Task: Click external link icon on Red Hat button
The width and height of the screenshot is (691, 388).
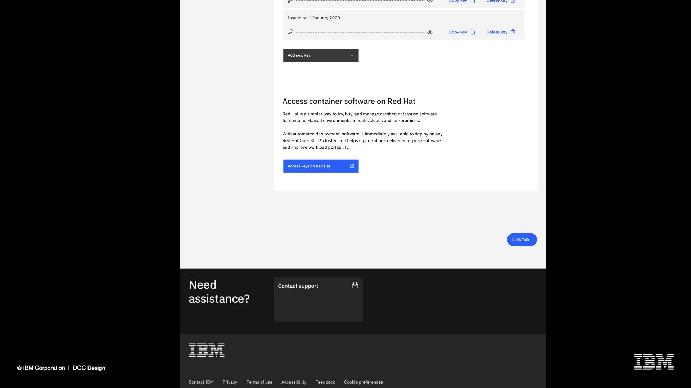Action: [x=352, y=166]
